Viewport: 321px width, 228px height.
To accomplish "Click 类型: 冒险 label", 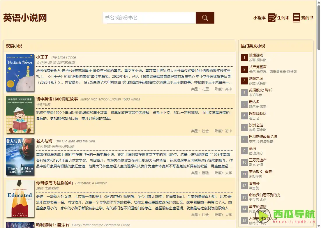I will 200,173.
